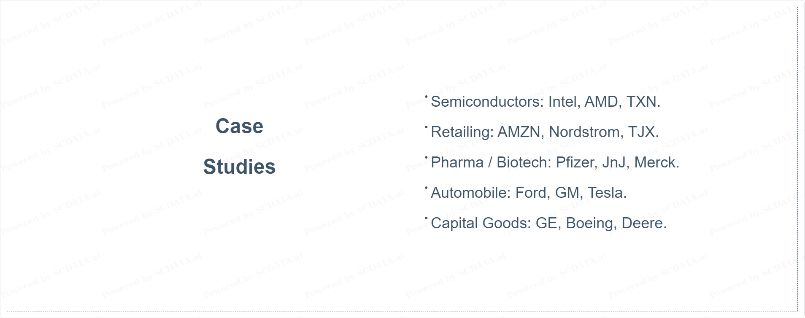Click the Case Studies heading
Image resolution: width=805 pixels, height=318 pixels.
[239, 146]
